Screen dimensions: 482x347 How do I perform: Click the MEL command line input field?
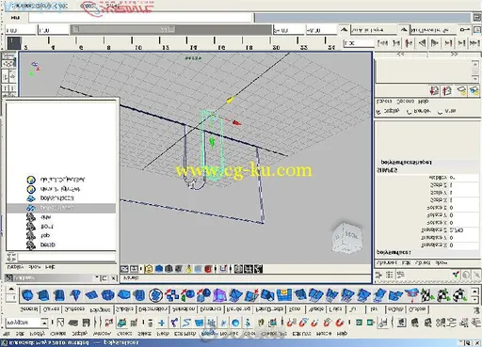pyautogui.click(x=140, y=17)
